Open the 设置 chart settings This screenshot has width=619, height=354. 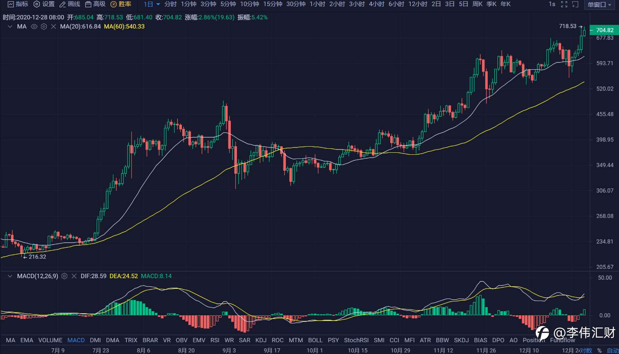coord(44,4)
